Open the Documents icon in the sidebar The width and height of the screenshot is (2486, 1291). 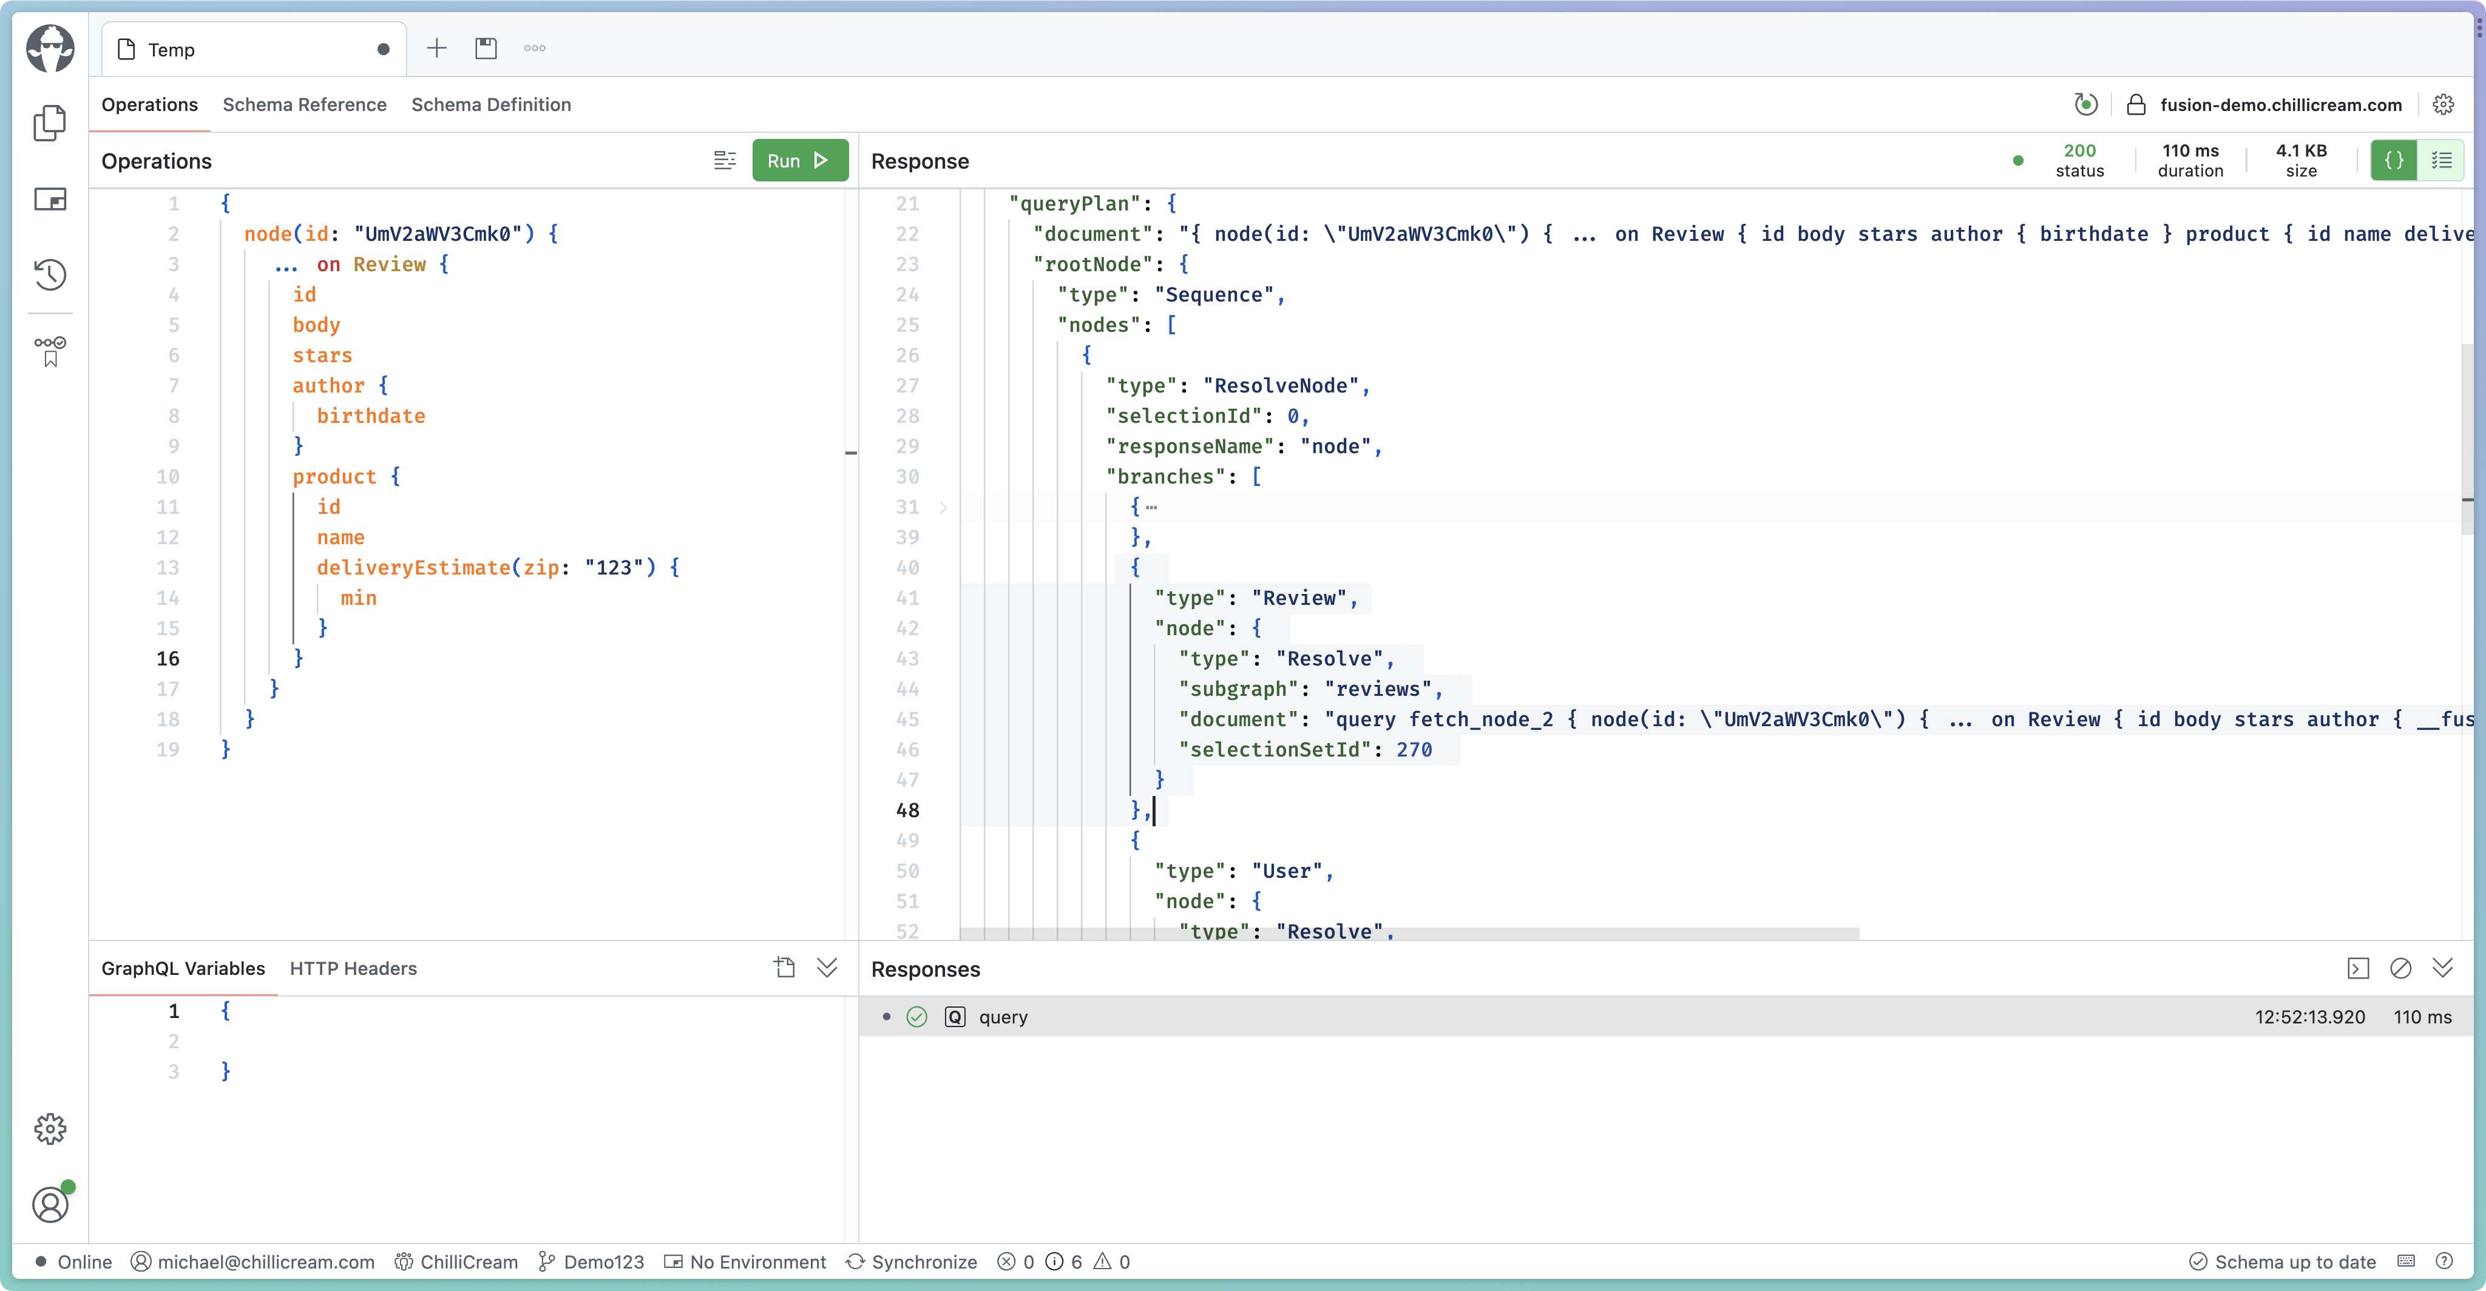click(50, 123)
